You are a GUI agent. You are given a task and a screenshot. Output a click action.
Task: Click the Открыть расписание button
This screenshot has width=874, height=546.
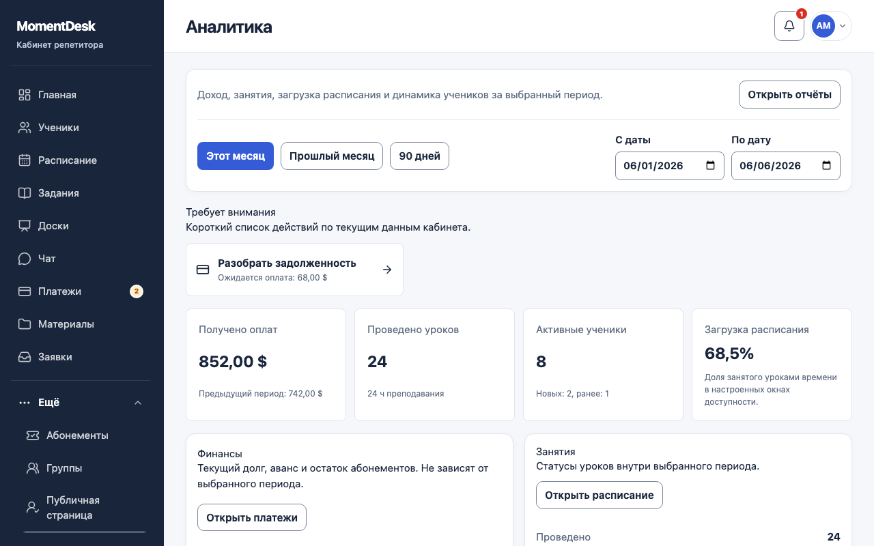point(600,495)
